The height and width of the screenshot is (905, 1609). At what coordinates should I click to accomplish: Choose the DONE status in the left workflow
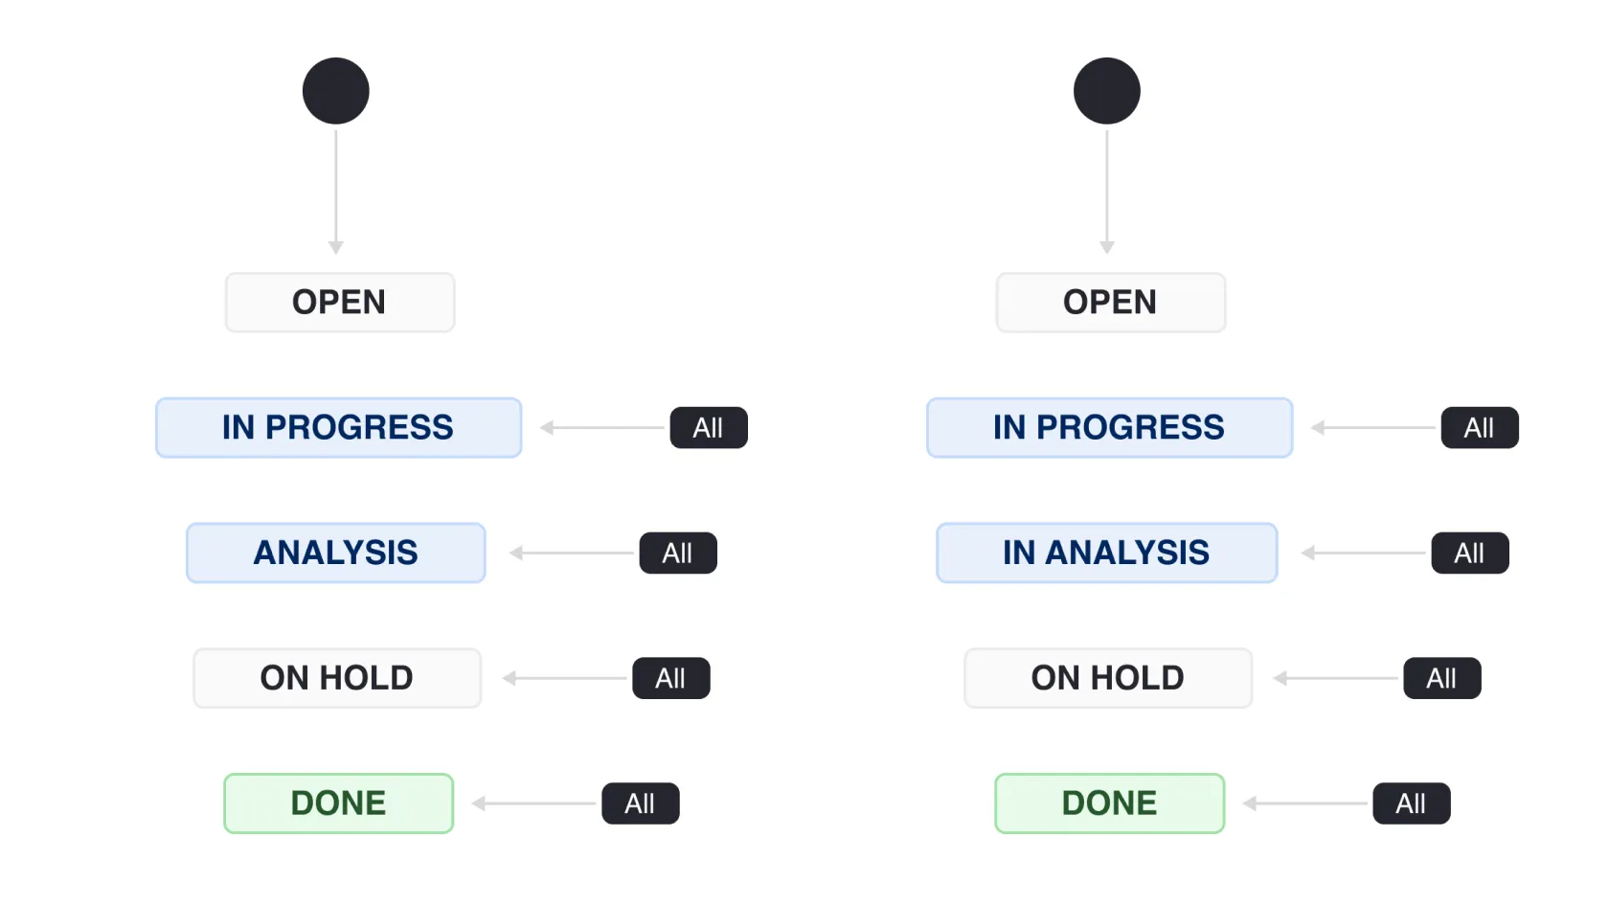[339, 803]
